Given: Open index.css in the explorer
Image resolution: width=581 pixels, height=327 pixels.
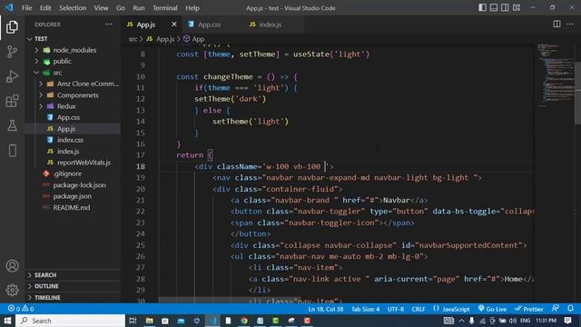Looking at the screenshot, I should point(73,140).
